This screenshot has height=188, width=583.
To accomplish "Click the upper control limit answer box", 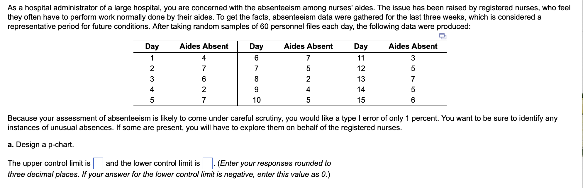I will (x=98, y=164).
